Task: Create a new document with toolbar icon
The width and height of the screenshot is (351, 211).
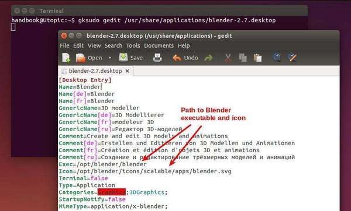Action: (x=66, y=58)
